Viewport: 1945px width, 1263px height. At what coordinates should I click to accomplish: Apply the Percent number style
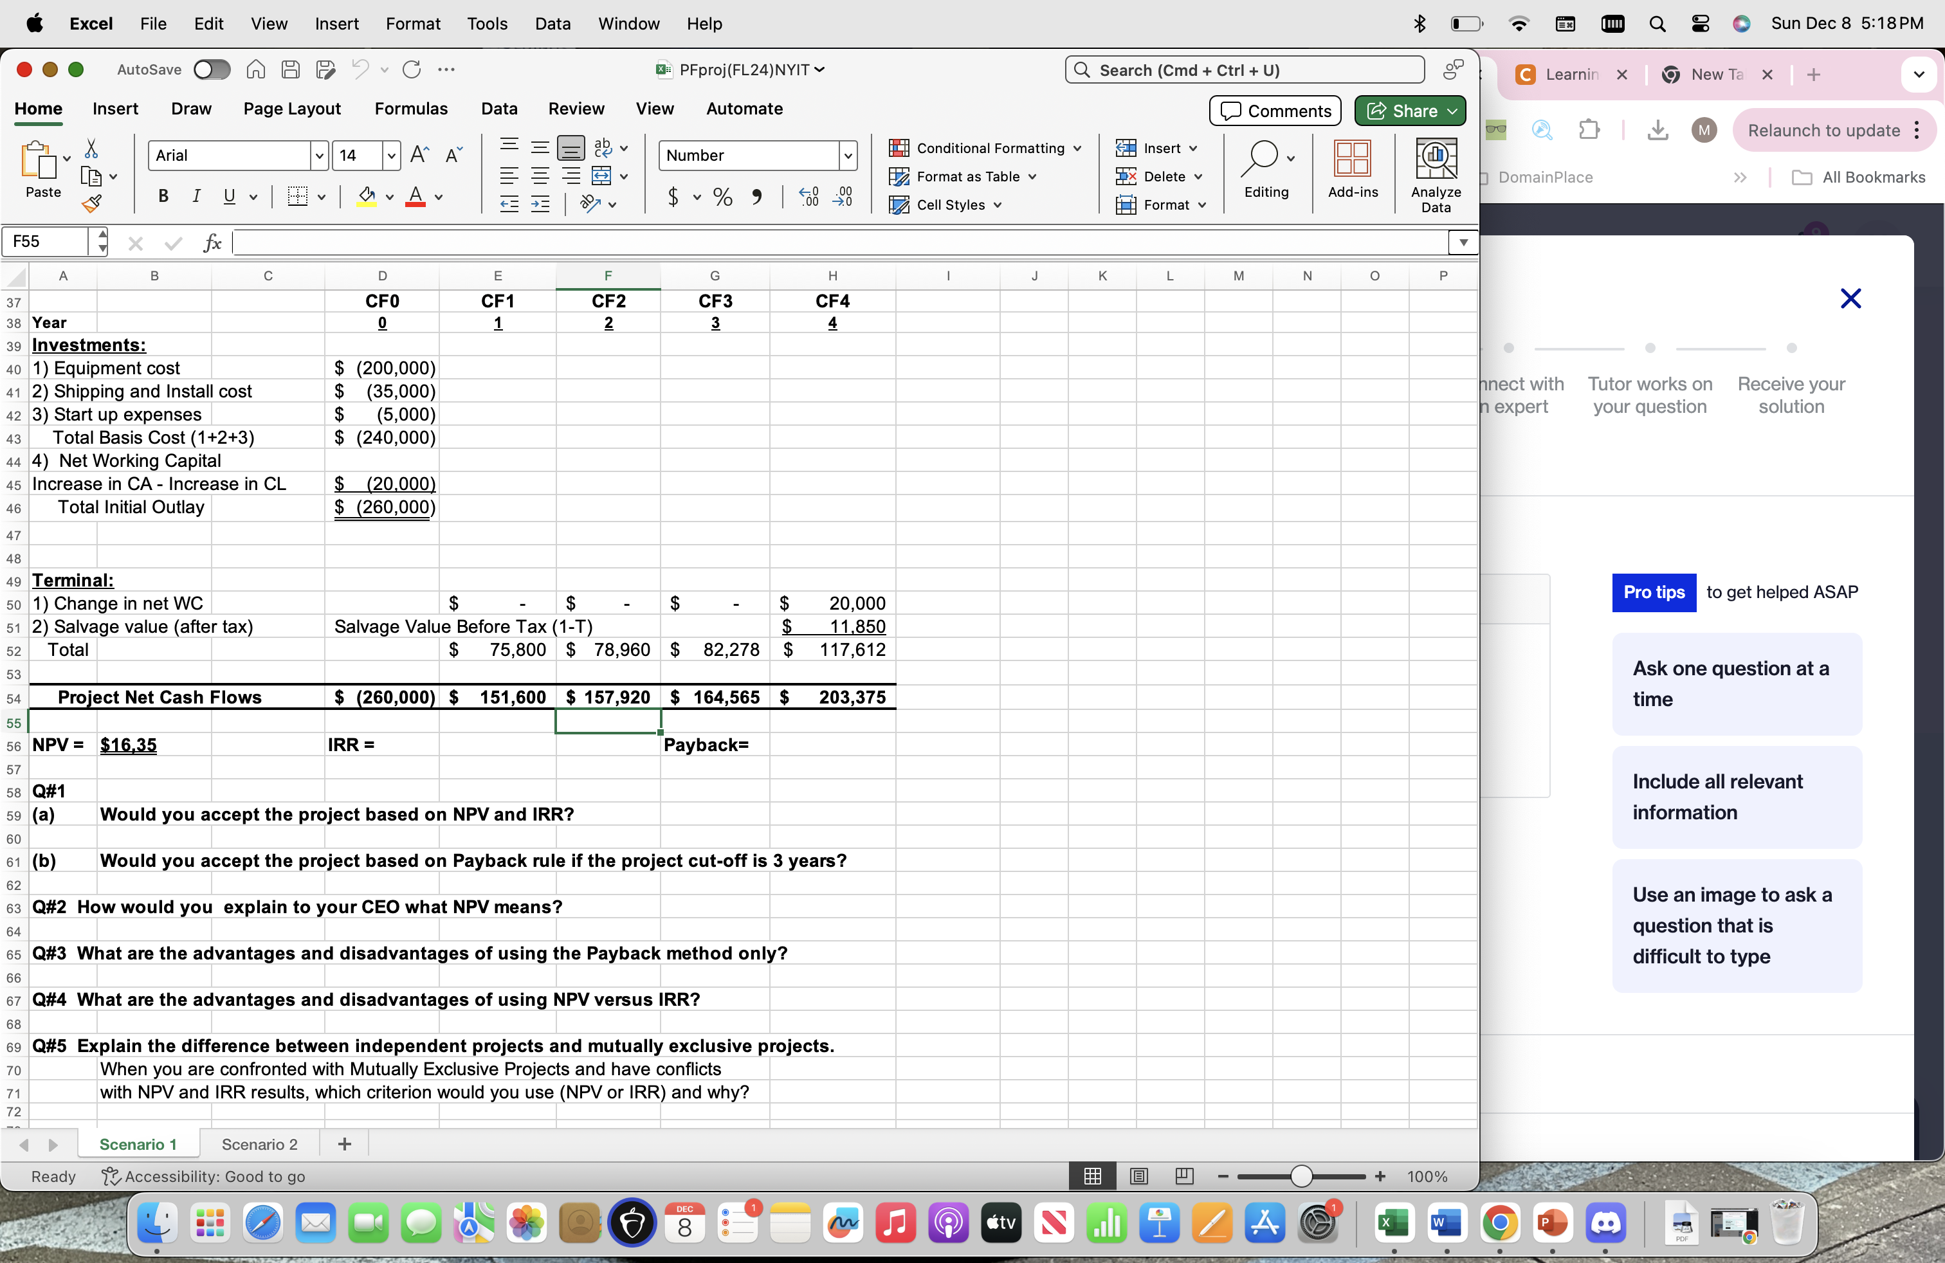click(722, 197)
